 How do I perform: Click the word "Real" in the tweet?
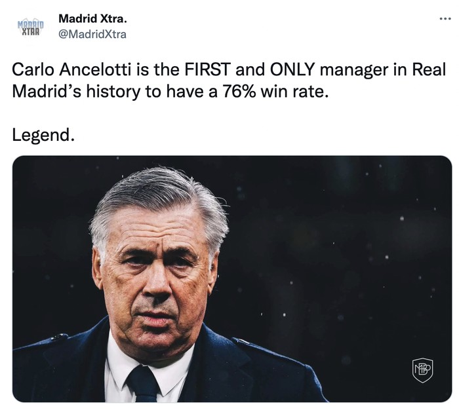click(430, 71)
